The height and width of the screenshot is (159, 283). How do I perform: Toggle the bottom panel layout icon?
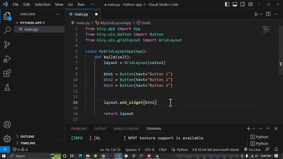tap(235, 4)
